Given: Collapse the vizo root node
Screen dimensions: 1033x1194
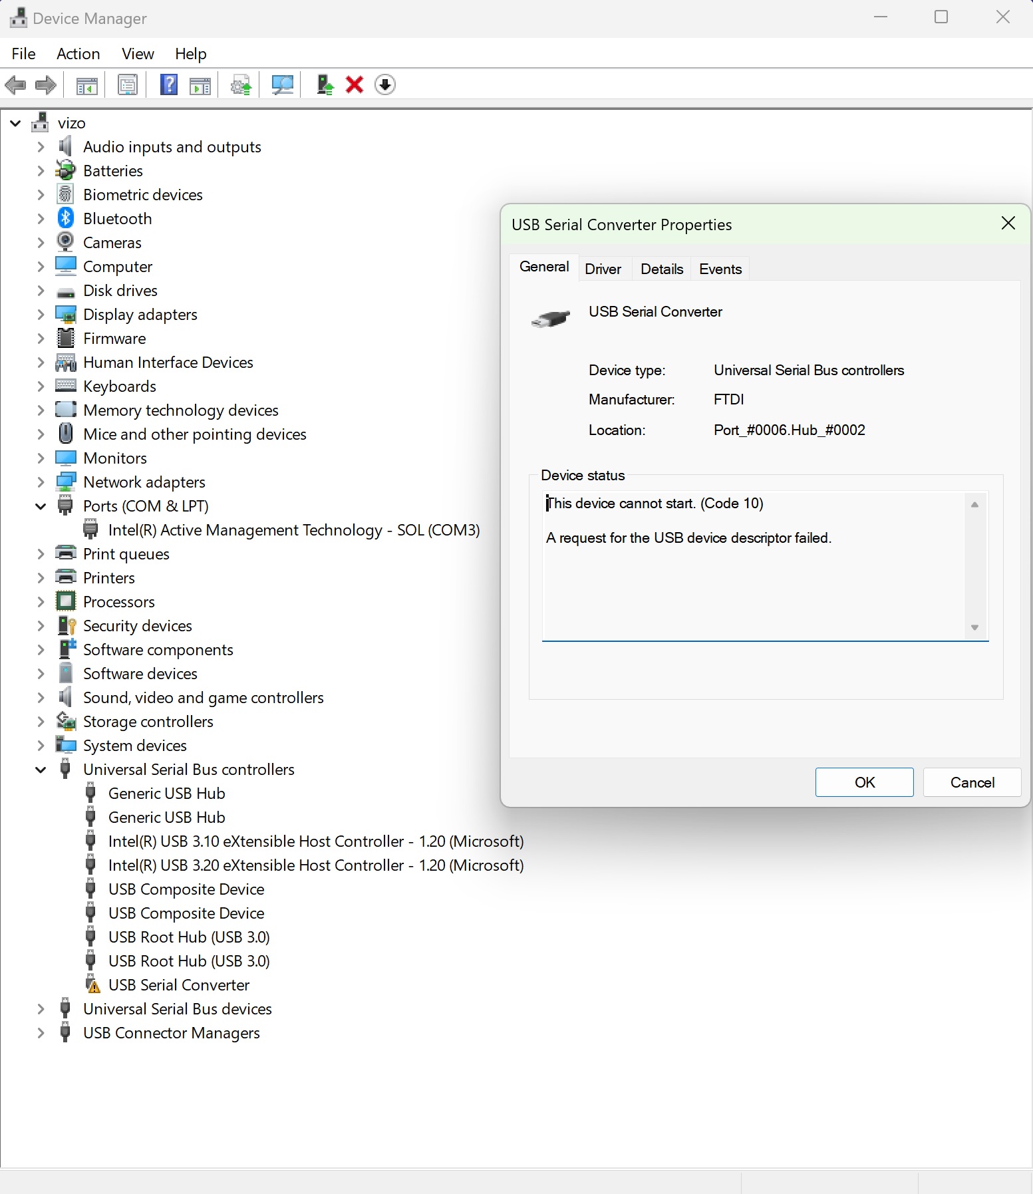Looking at the screenshot, I should pyautogui.click(x=15, y=123).
